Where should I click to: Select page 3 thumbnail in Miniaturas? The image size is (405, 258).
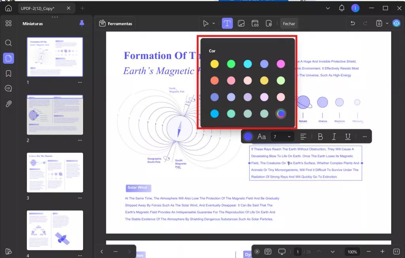point(55,173)
